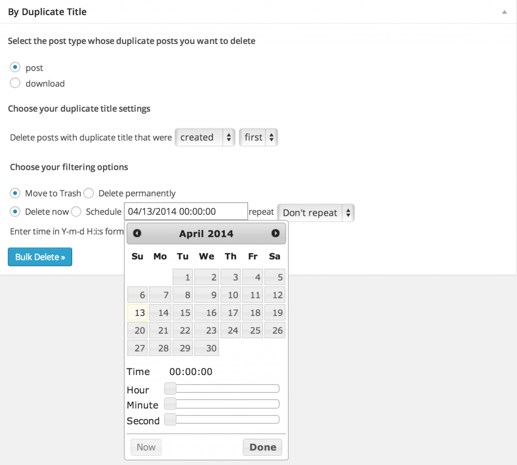
Task: Click the Second slider handle
Action: pyautogui.click(x=170, y=419)
